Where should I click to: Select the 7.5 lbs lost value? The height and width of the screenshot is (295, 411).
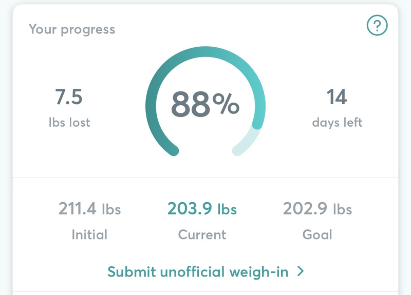pos(69,97)
